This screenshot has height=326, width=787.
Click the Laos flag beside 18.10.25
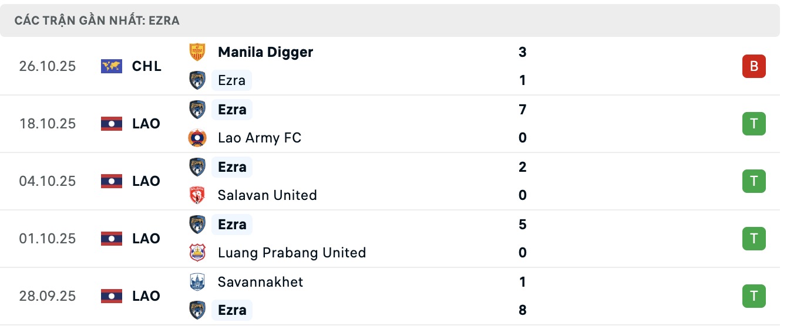112,124
